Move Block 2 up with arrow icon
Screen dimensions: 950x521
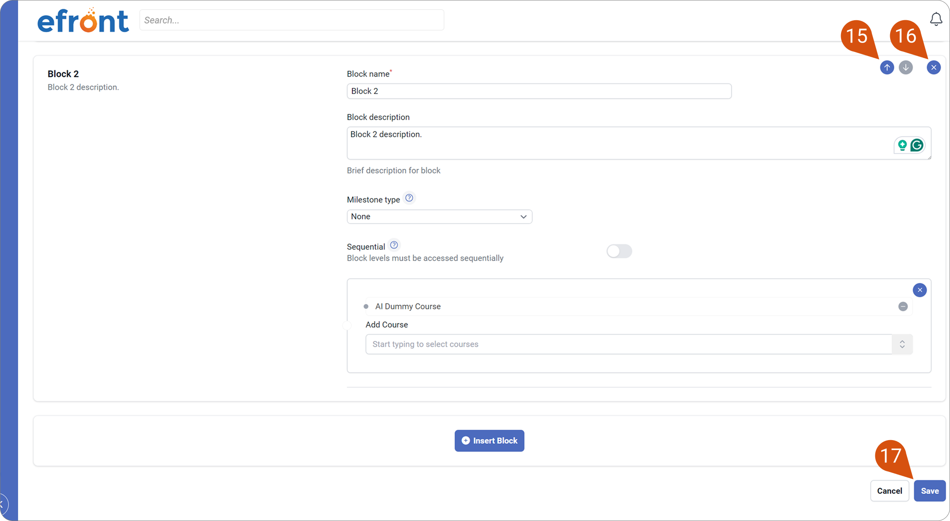[x=887, y=67]
